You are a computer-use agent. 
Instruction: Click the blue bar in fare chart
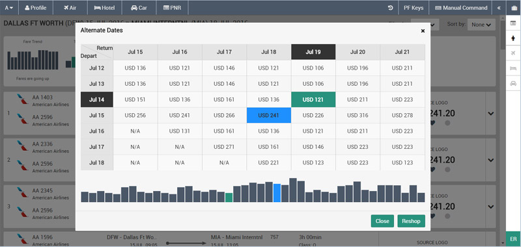click(x=277, y=193)
